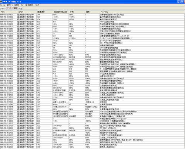Viewport: 185px width, 149px height.
Task: Open the ヘルプ menu
Action: tap(37, 5)
